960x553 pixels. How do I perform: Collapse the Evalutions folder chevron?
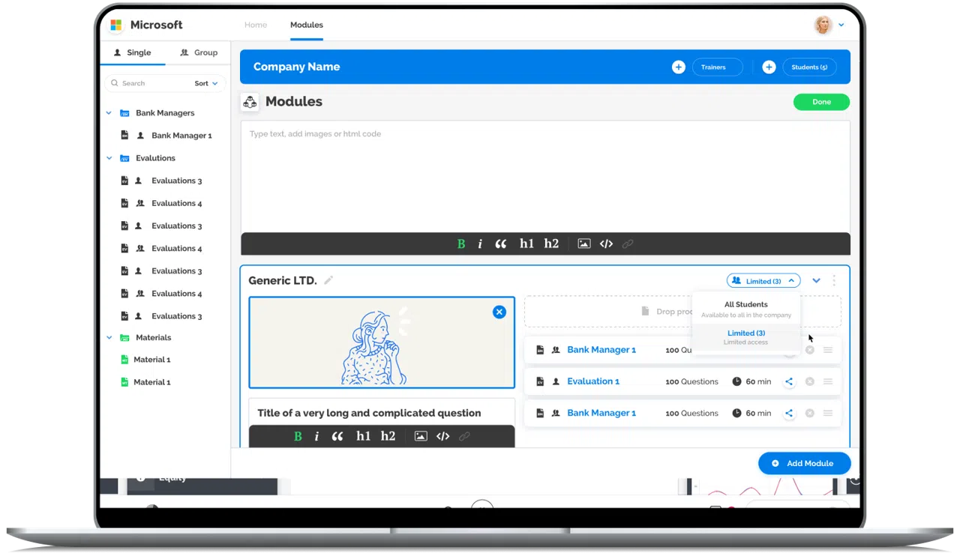pyautogui.click(x=109, y=158)
